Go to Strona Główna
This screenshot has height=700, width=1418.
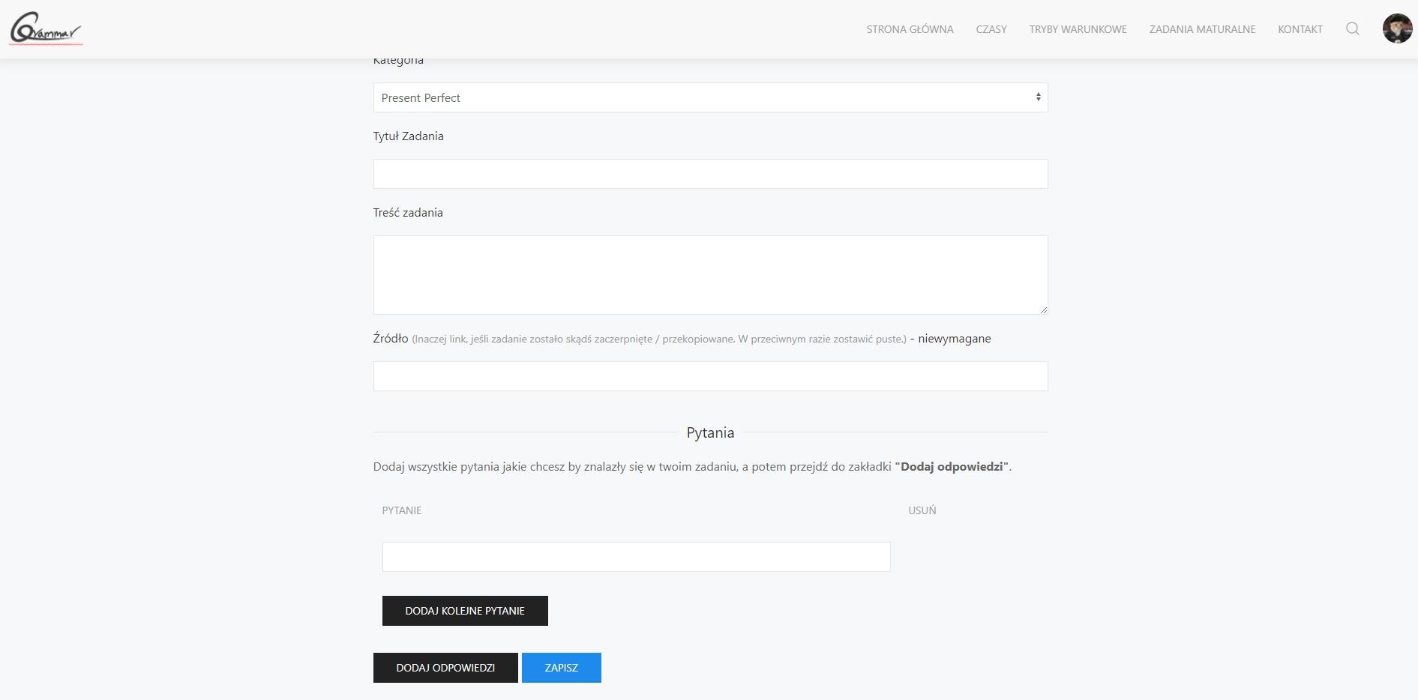coord(910,29)
